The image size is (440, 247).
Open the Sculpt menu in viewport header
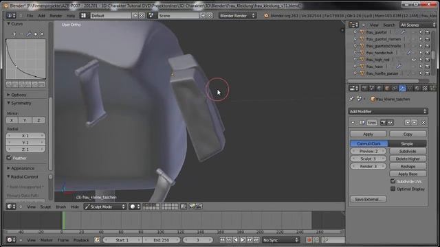pos(45,207)
